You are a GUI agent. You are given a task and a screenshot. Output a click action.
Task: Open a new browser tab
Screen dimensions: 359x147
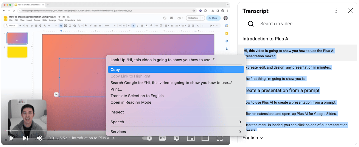point(48,5)
